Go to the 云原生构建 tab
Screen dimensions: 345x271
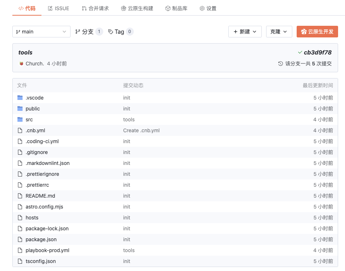coord(137,8)
